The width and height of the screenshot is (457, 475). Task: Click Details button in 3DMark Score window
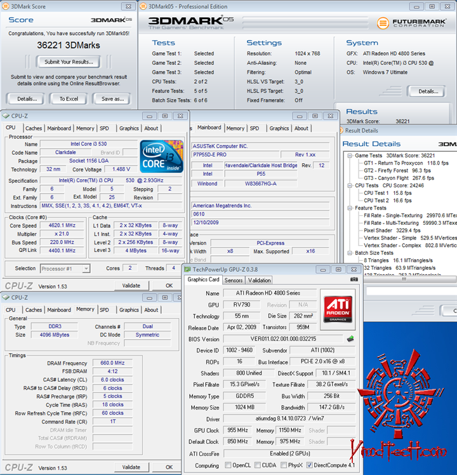pyautogui.click(x=27, y=99)
